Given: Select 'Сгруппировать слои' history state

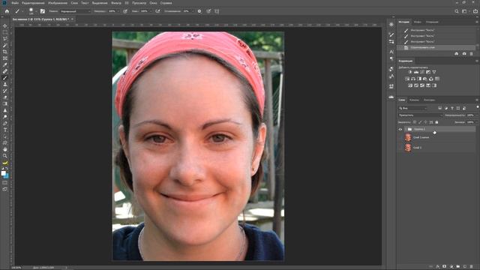Looking at the screenshot, I should (x=436, y=47).
